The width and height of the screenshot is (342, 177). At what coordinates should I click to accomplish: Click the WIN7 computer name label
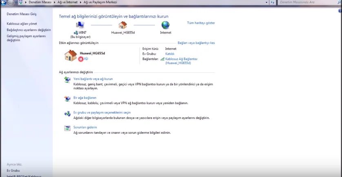click(82, 33)
